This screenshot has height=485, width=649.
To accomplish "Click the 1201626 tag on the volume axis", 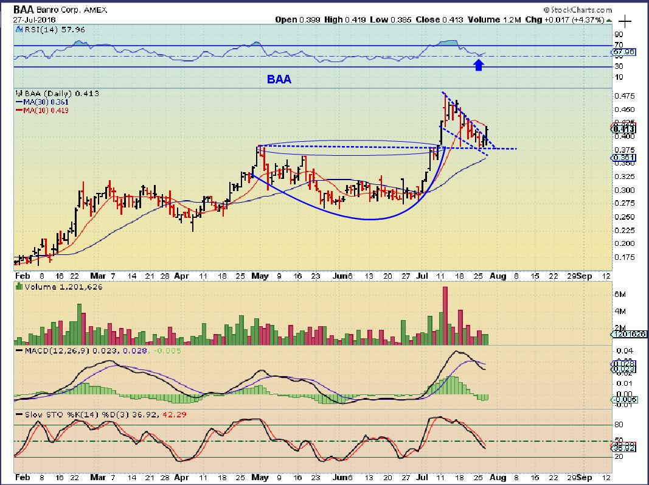I will point(629,334).
